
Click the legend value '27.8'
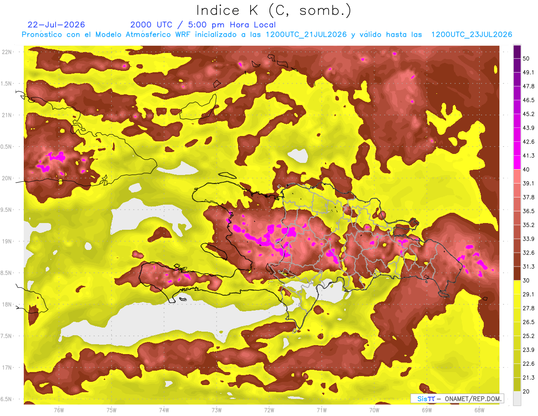[x=528, y=308]
